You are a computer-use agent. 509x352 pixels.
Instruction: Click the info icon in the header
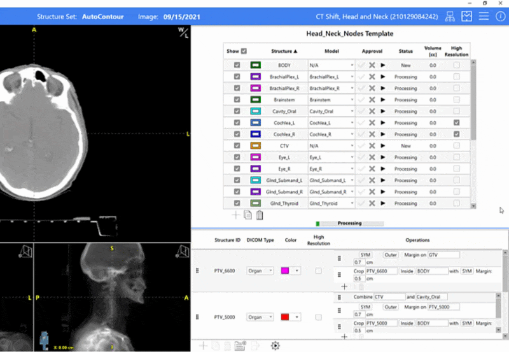click(500, 16)
